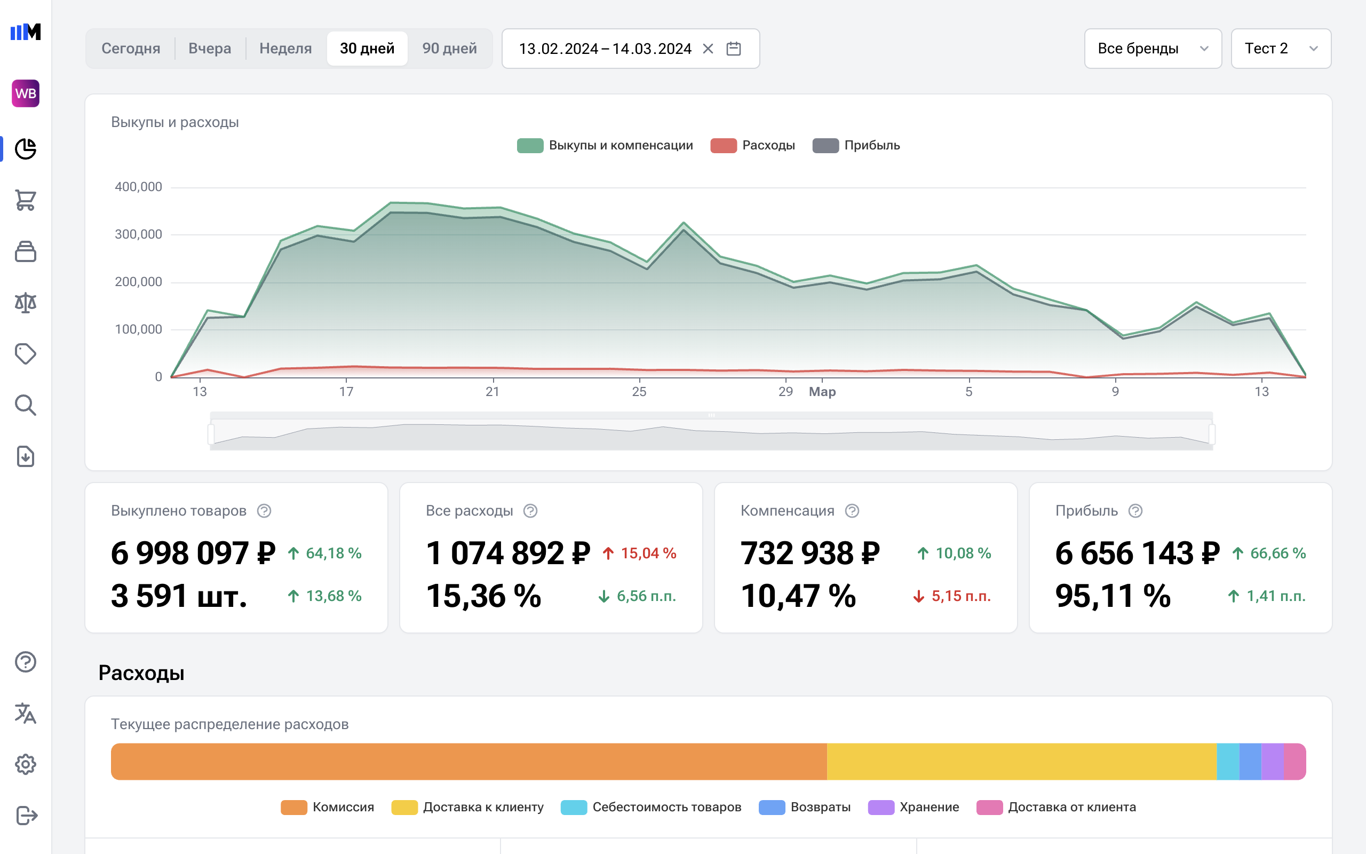Open the 'Тест 2' account dropdown
This screenshot has width=1366, height=854.
pos(1281,49)
